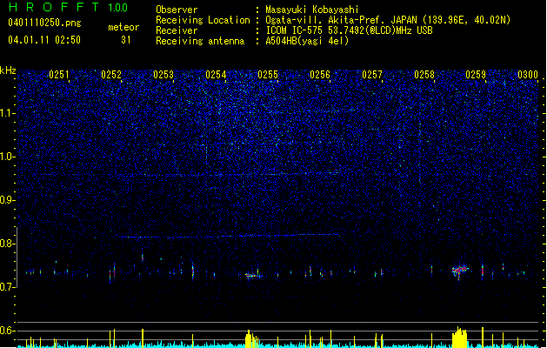Click the 'Receiver' field label
This screenshot has height=348, width=547.
177,30
